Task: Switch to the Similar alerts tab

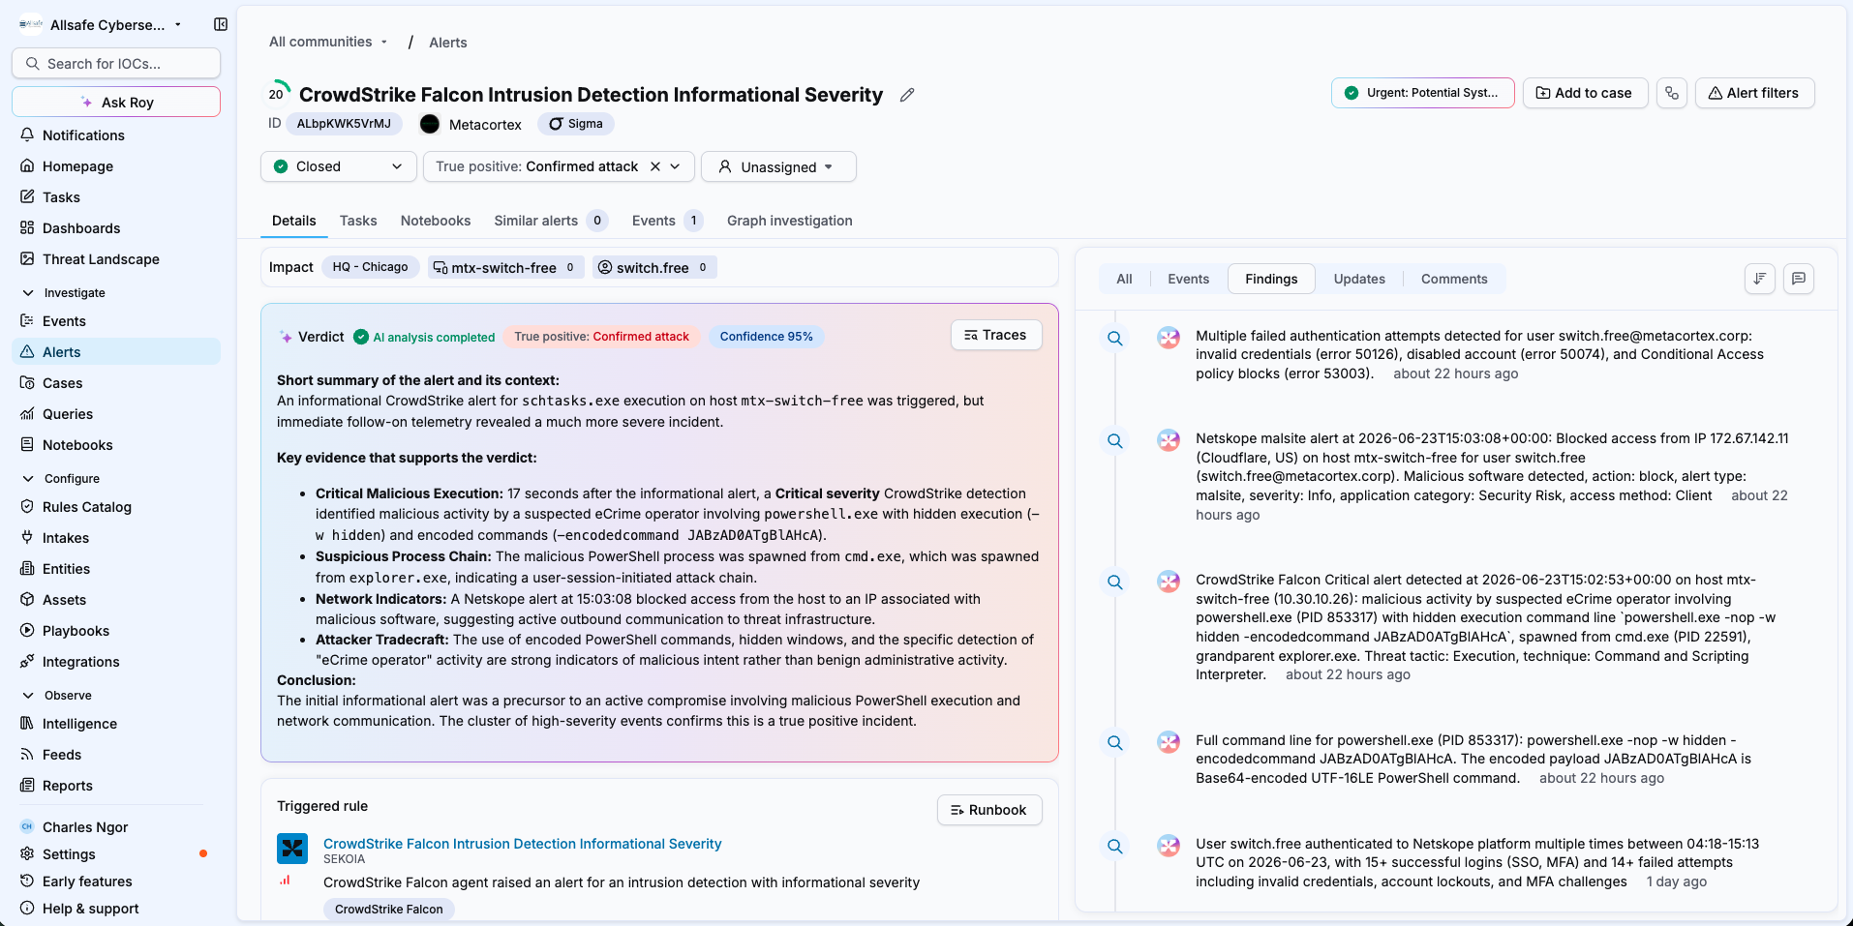Action: 550,221
